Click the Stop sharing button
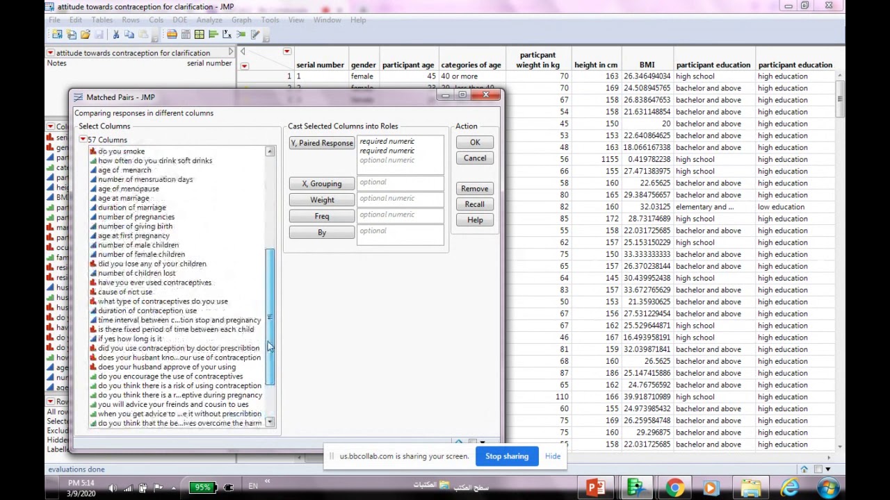 [507, 456]
